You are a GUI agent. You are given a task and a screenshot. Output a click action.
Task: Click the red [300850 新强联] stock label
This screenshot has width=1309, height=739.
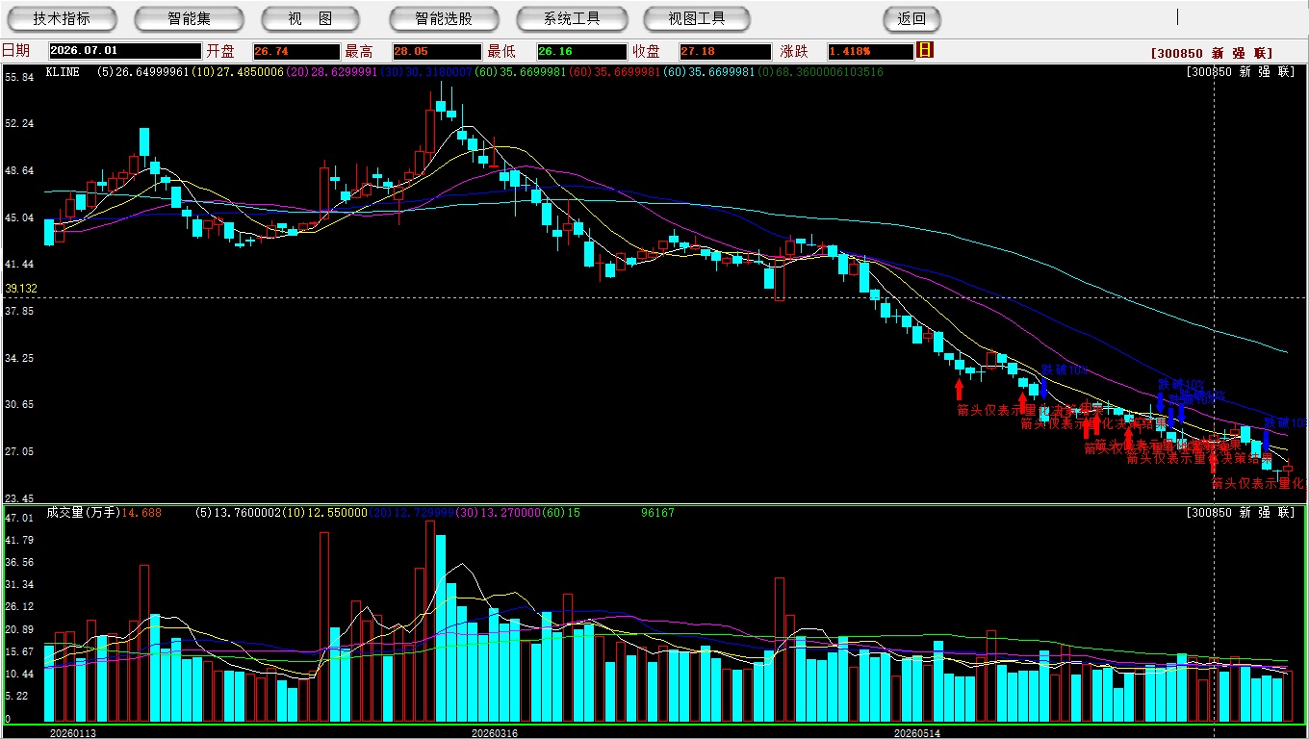pyautogui.click(x=1212, y=53)
